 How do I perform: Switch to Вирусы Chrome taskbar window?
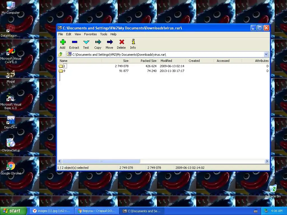pyautogui.click(x=97, y=211)
